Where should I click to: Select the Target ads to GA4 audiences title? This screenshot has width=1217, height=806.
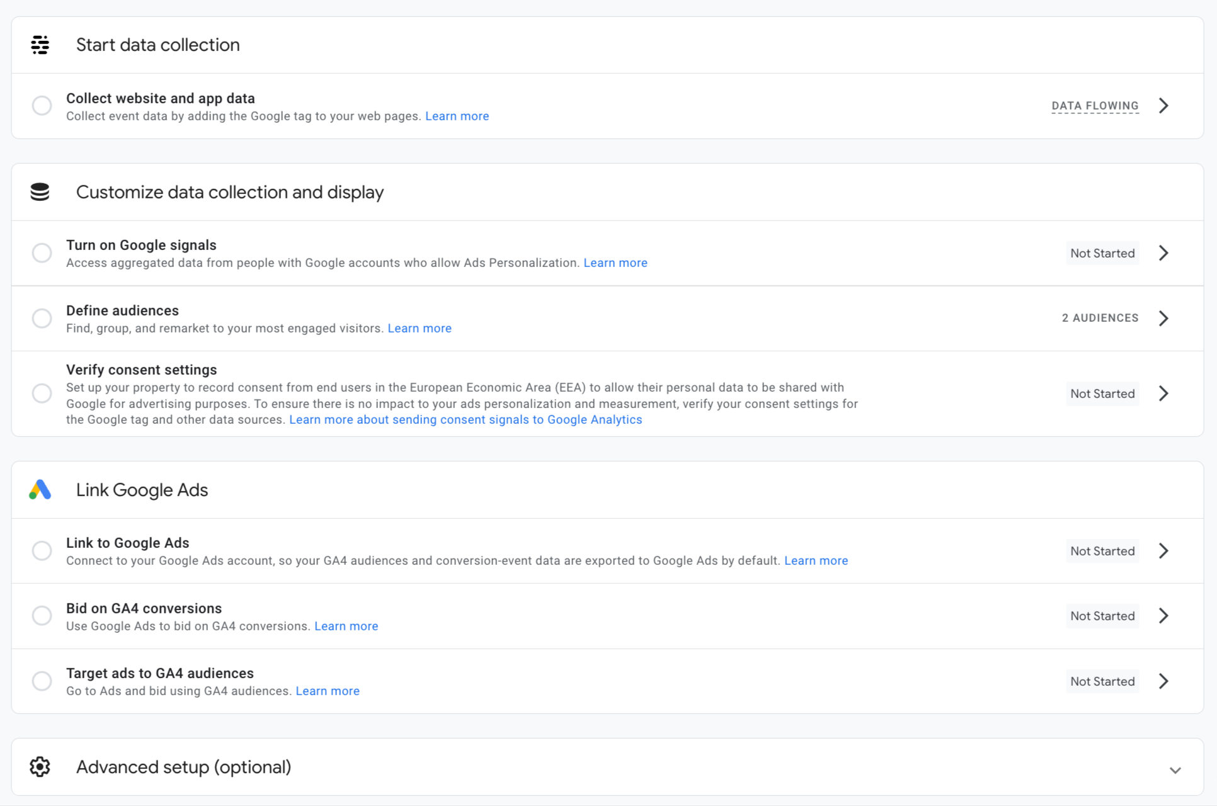[160, 673]
